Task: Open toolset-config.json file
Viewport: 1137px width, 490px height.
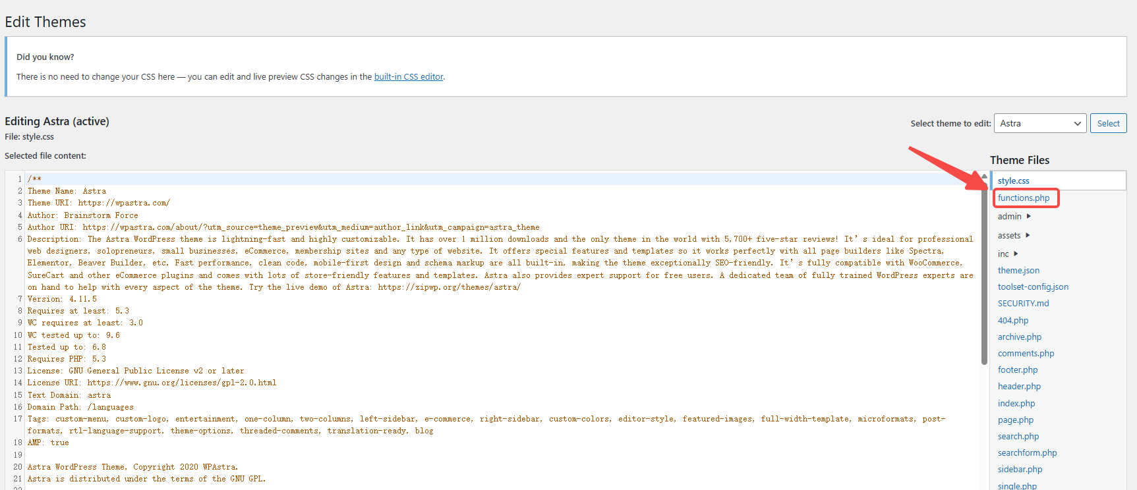Action: pyautogui.click(x=1033, y=287)
